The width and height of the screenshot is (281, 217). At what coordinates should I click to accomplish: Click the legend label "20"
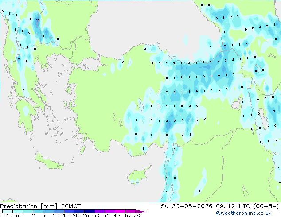tap(76, 215)
